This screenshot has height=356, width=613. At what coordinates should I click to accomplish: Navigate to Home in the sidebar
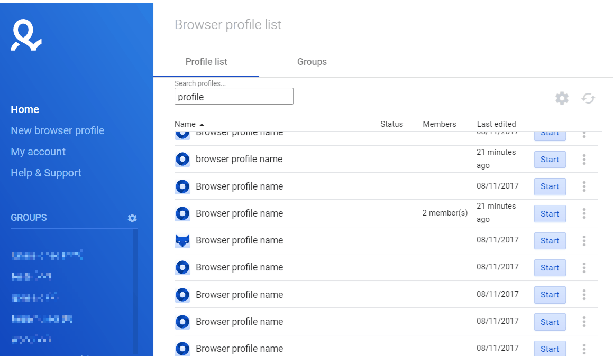tap(25, 109)
